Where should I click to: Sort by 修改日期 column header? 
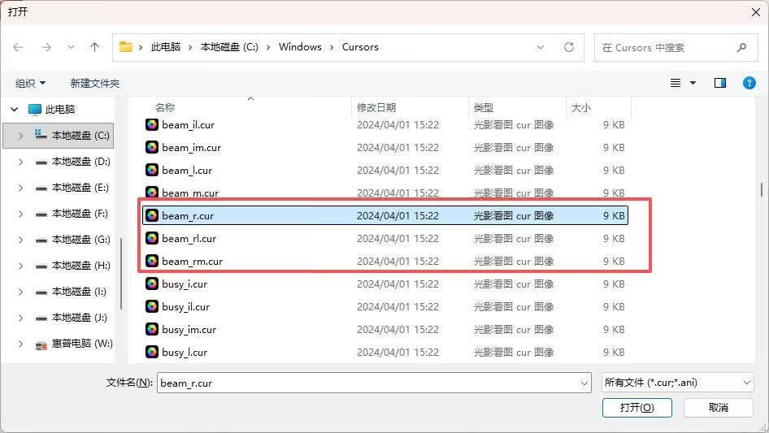[376, 107]
